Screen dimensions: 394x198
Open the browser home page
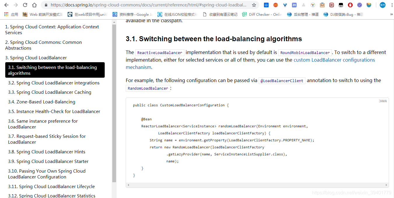click(x=34, y=5)
